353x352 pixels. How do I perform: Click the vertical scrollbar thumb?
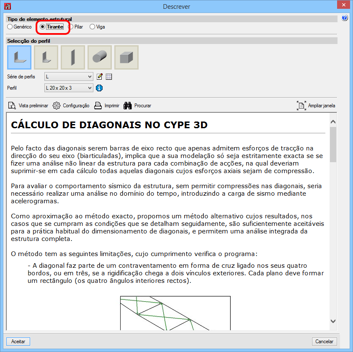(x=333, y=145)
